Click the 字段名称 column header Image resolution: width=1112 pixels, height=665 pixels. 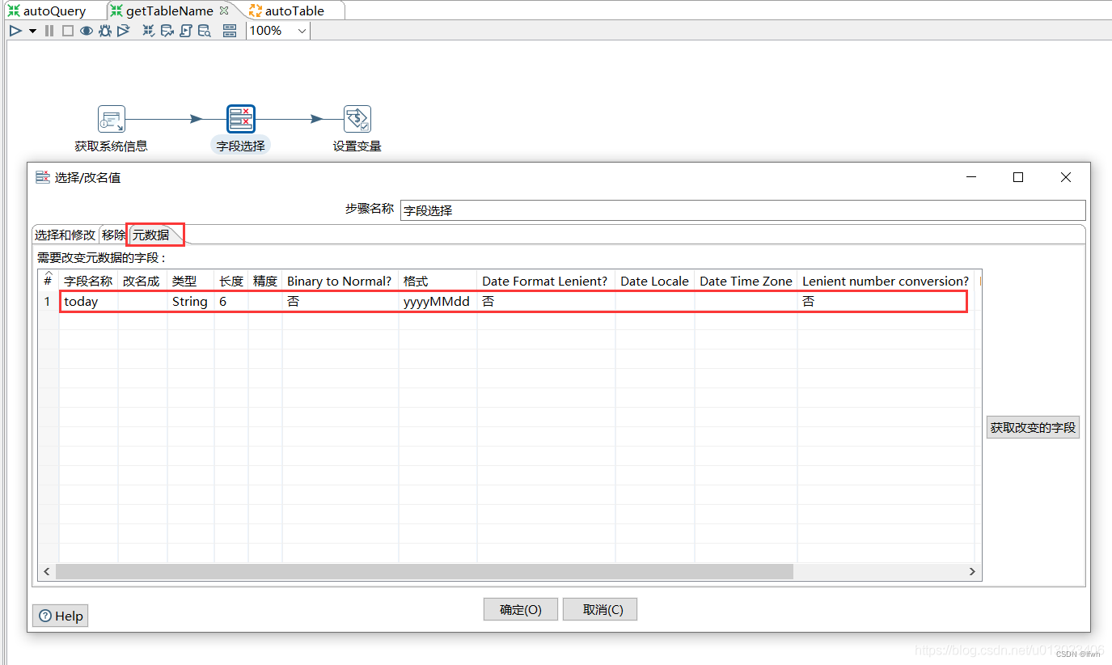pos(88,281)
